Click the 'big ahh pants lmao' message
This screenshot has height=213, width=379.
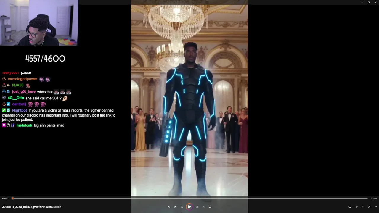point(49,125)
